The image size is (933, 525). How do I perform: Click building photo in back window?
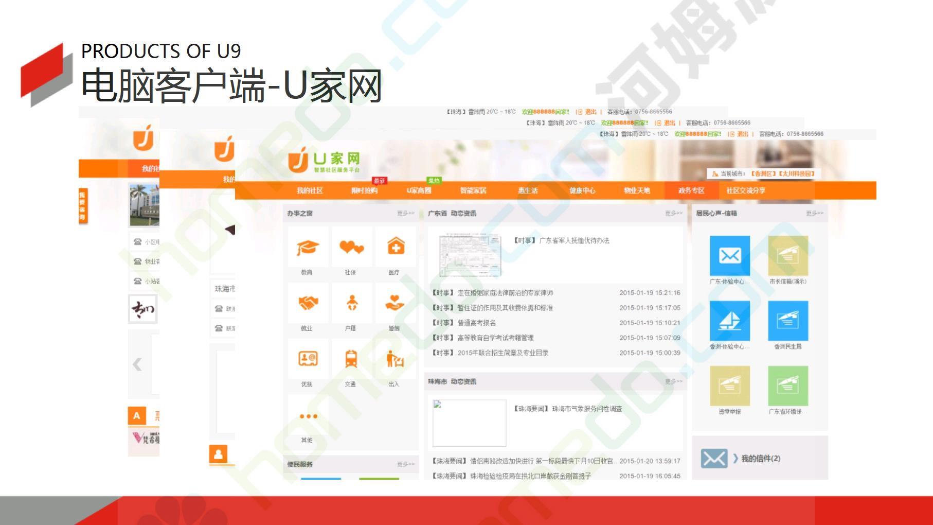pyautogui.click(x=144, y=205)
